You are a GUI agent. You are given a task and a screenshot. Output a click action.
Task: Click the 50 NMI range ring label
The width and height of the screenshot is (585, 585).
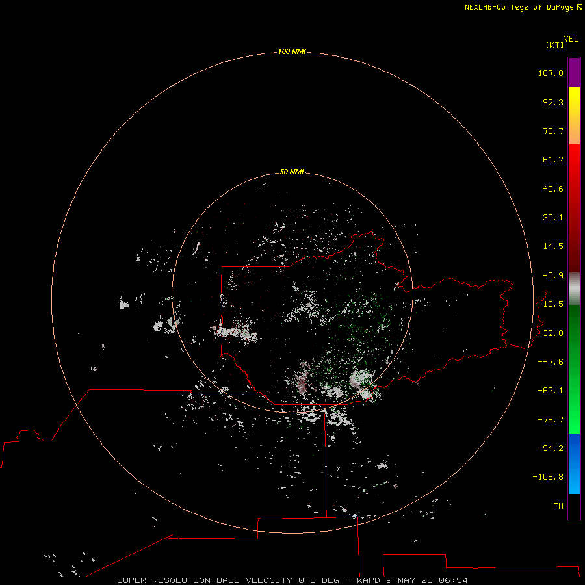pos(292,172)
